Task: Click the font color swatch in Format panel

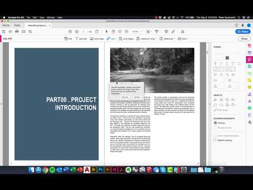Action: [227, 58]
